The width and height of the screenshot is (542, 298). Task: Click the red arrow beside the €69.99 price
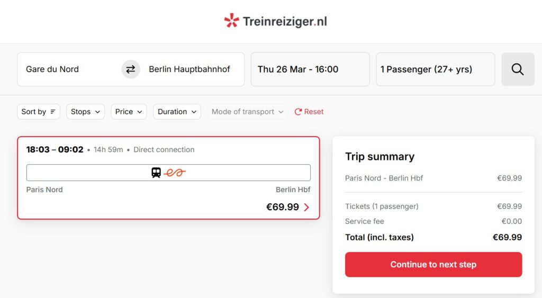point(307,207)
